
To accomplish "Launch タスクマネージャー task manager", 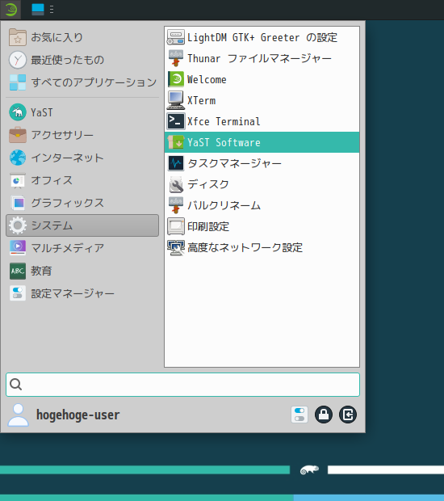I will 262,163.
